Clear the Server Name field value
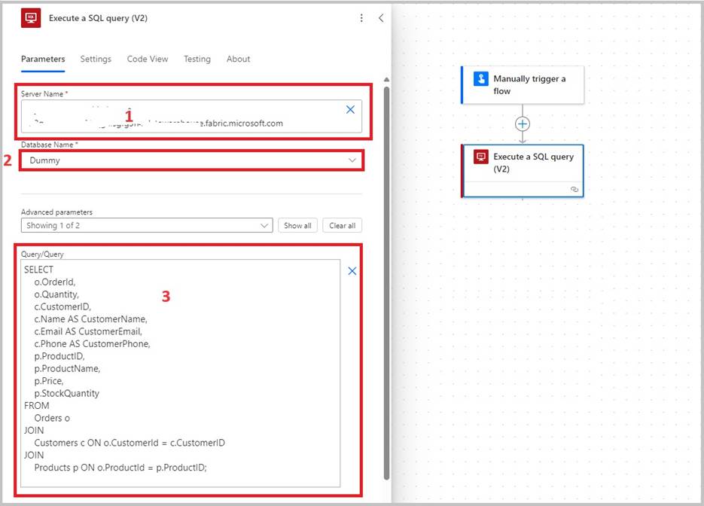The width and height of the screenshot is (704, 506). [350, 109]
